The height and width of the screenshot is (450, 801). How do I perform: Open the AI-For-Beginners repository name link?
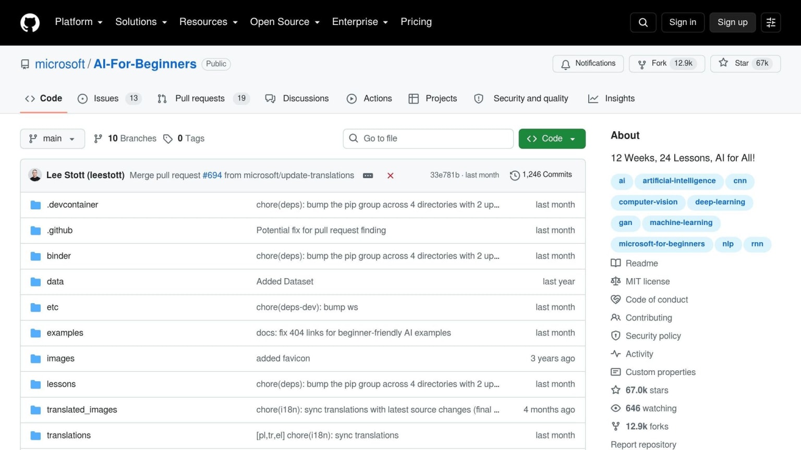(x=145, y=64)
